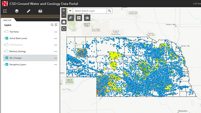Expand the WL_Changes layer tree
Image resolution: width=201 pixels, height=113 pixels.
pos(4,58)
